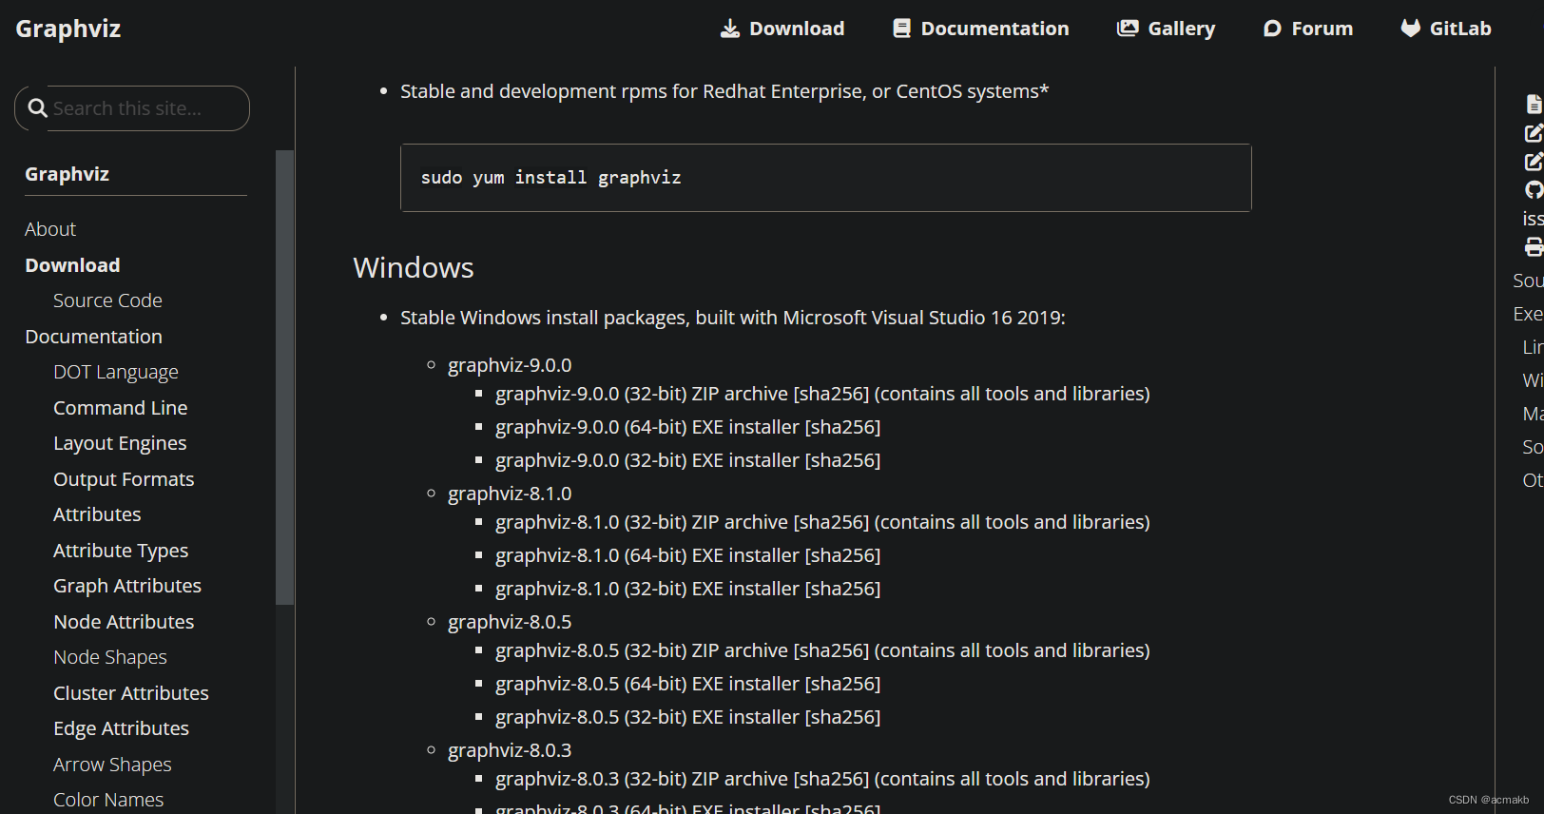The image size is (1544, 814).
Task: Download graphviz-8.0.3 (32-bit) ZIP archive
Action: (x=642, y=779)
